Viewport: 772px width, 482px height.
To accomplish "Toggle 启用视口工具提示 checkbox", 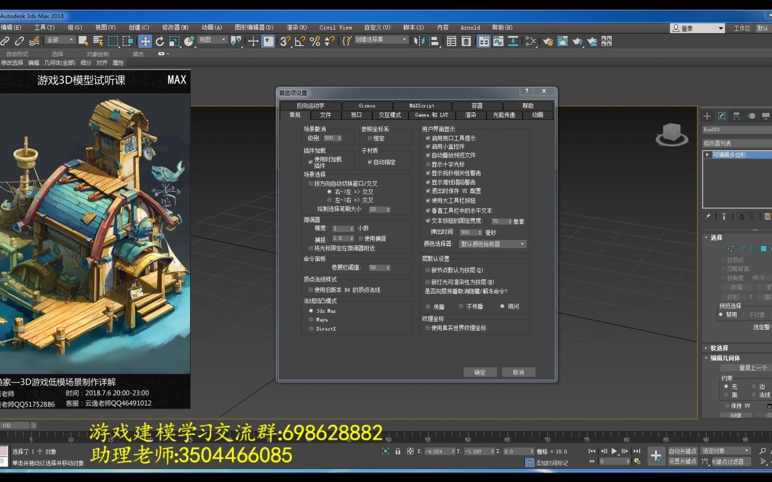I will click(428, 138).
